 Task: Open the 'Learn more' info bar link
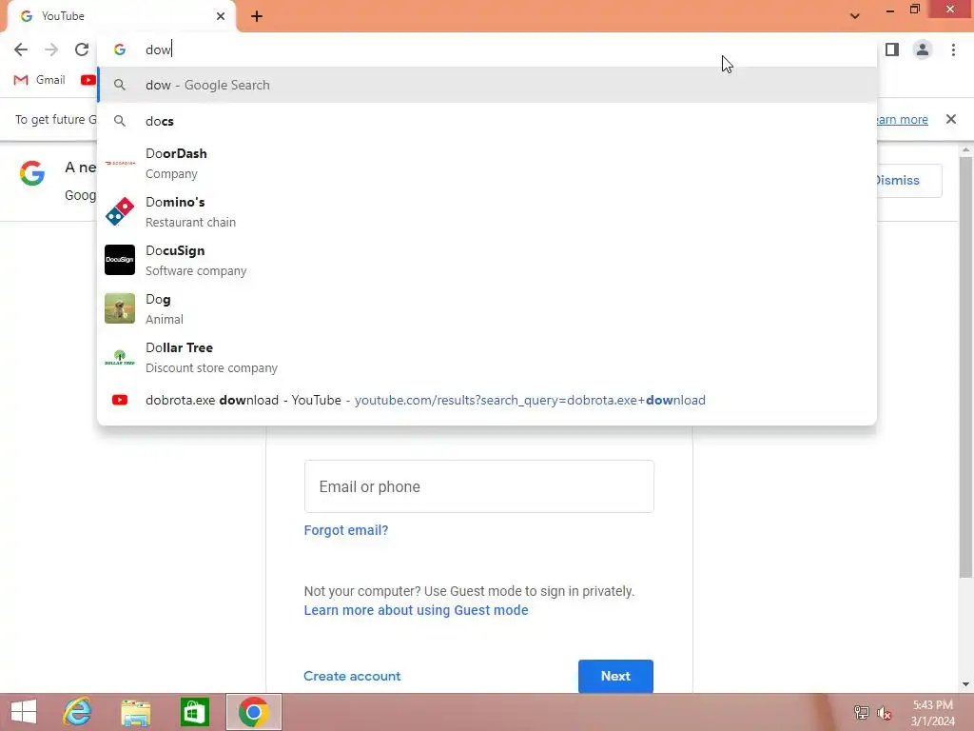pos(902,119)
